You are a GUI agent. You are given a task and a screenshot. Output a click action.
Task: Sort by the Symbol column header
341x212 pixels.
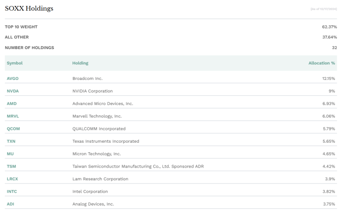15,63
